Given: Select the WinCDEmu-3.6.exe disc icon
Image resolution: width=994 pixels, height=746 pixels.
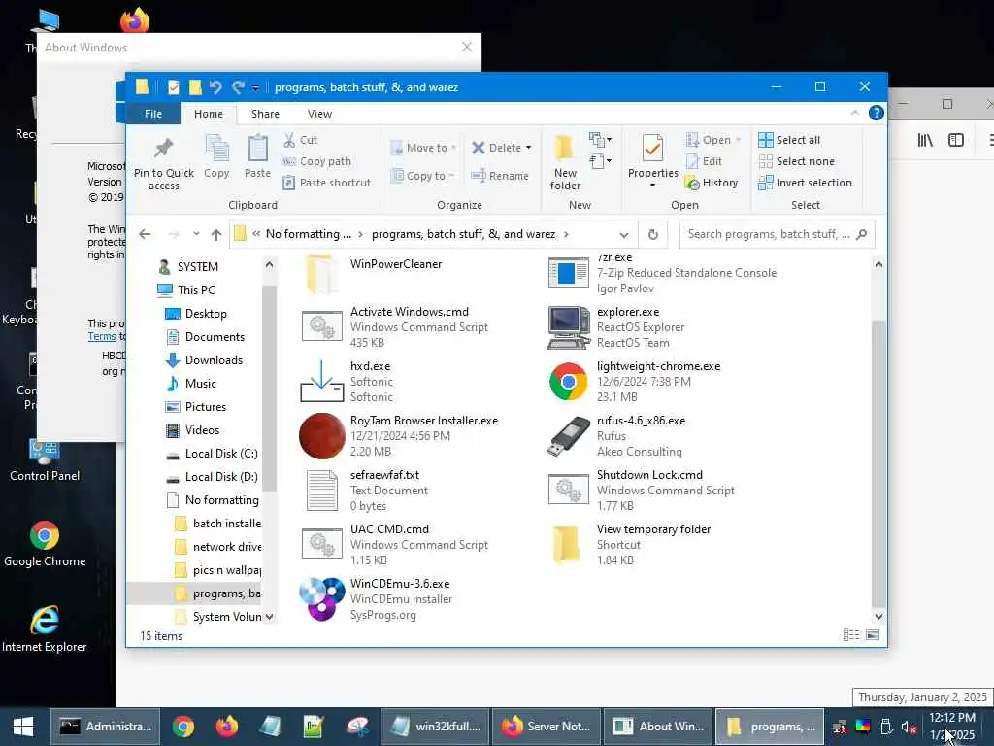Looking at the screenshot, I should (322, 598).
